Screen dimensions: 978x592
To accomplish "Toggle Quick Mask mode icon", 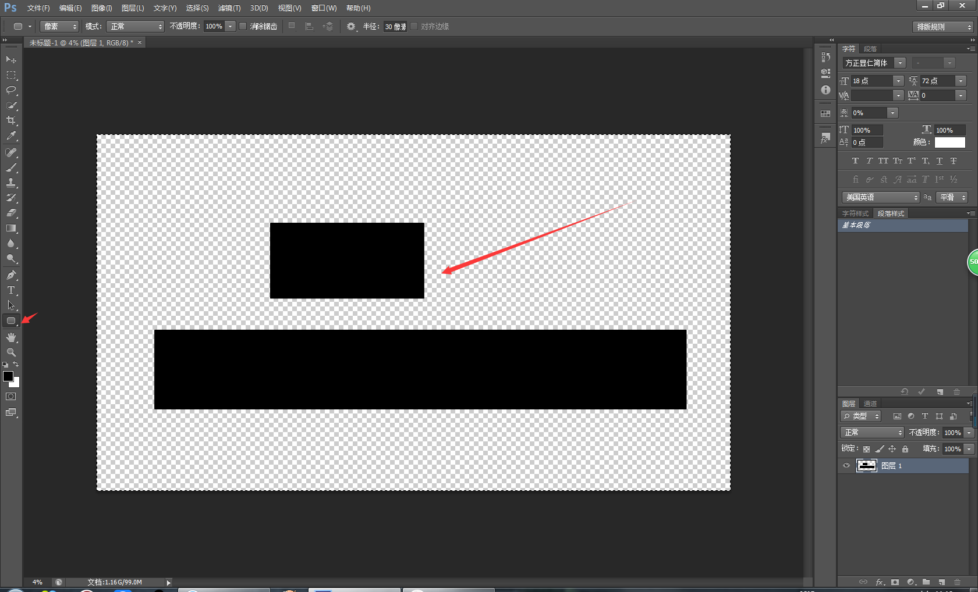I will (x=11, y=397).
